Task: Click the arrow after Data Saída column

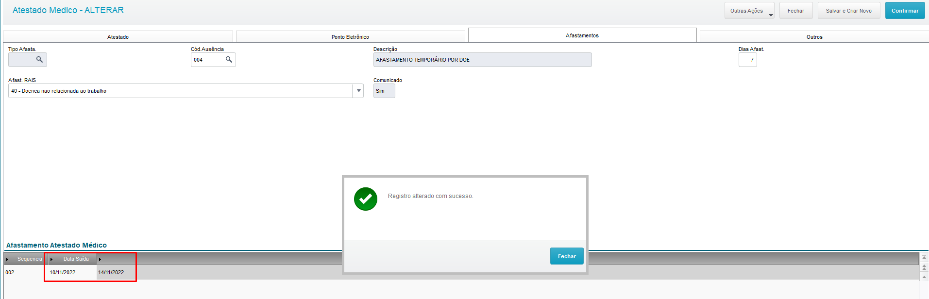Action: pos(100,259)
